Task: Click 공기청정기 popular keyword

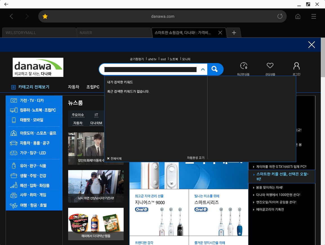Action: (137, 59)
